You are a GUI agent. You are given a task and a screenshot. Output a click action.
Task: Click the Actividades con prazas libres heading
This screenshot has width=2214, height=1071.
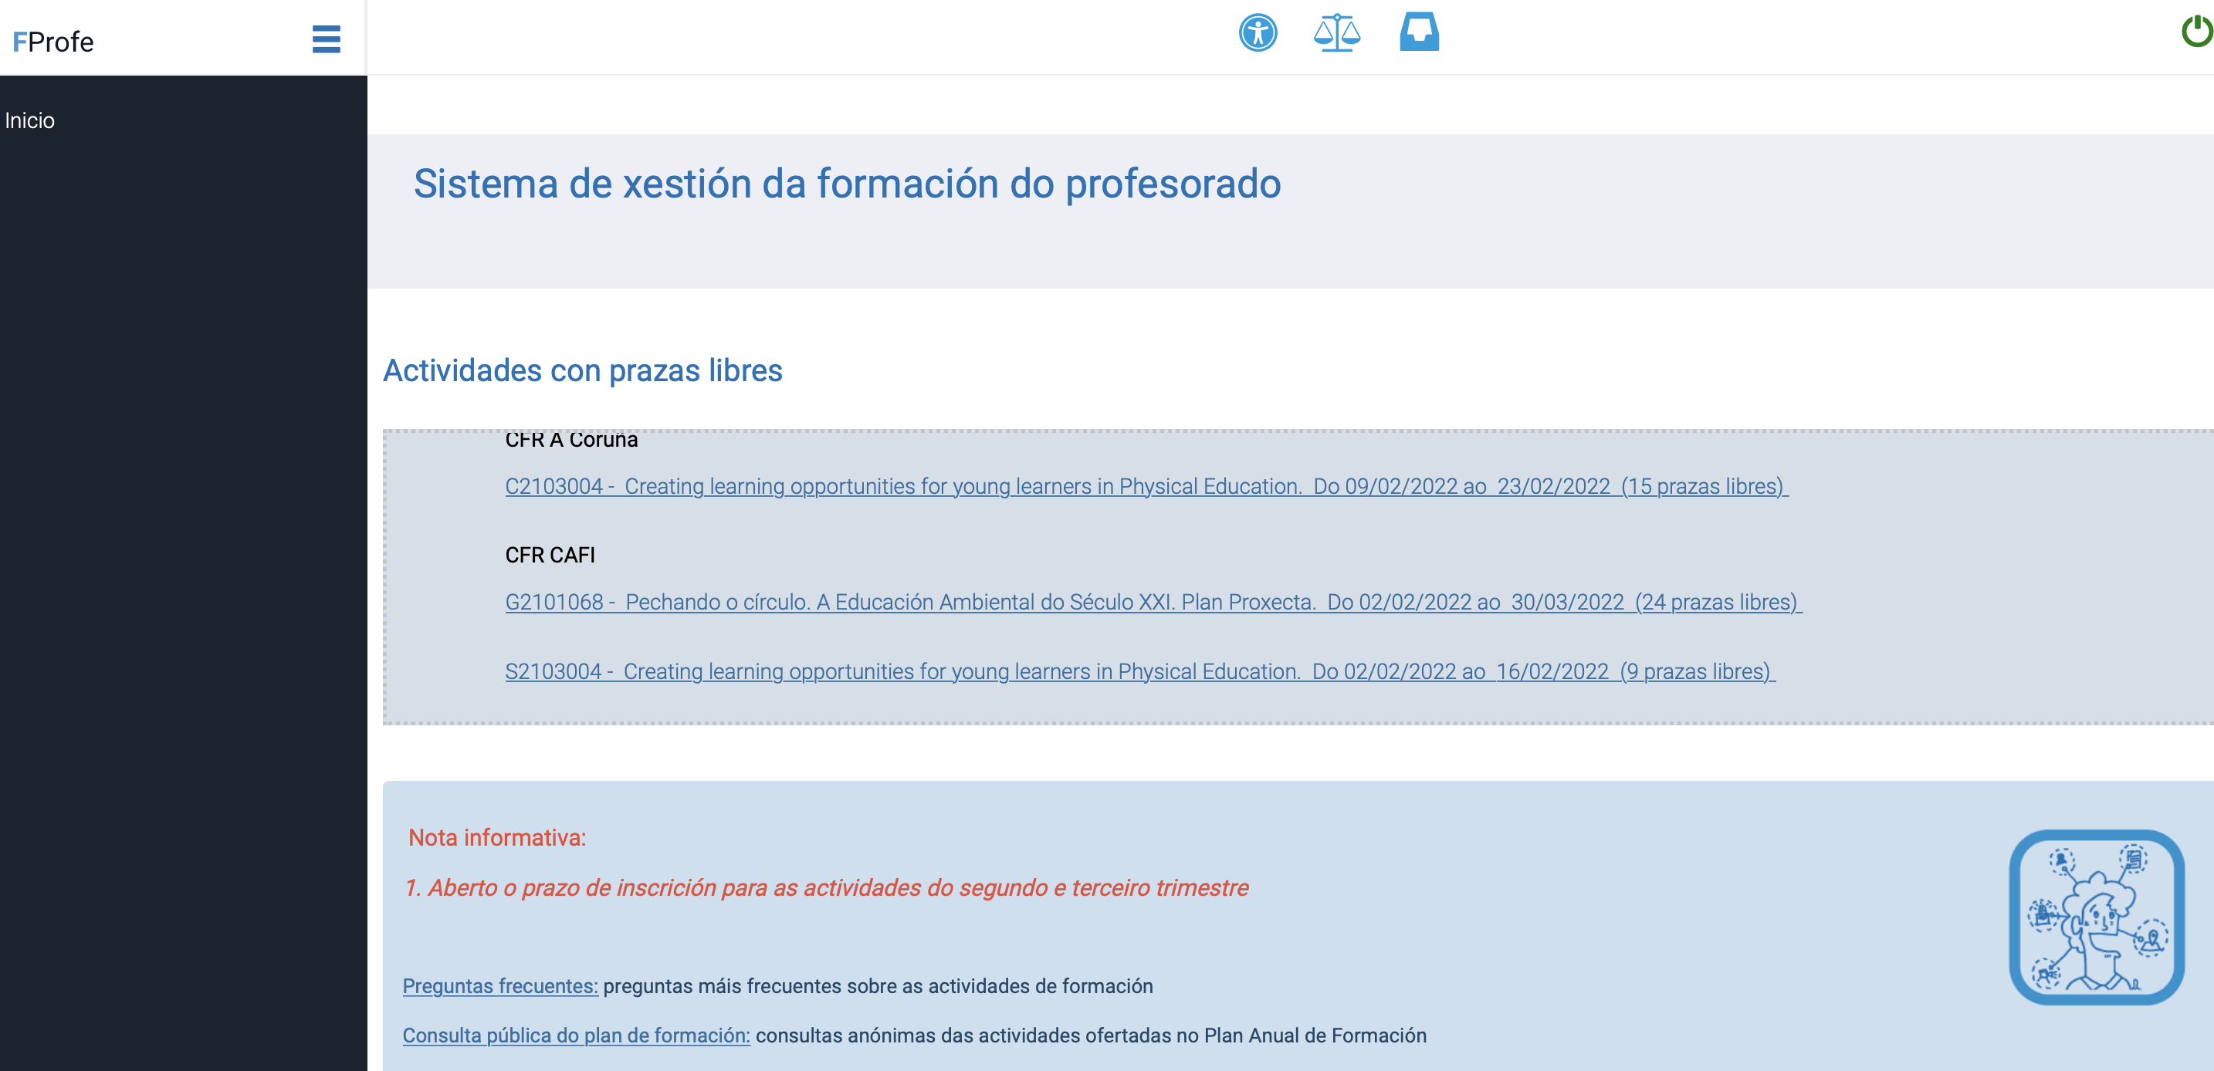click(582, 371)
